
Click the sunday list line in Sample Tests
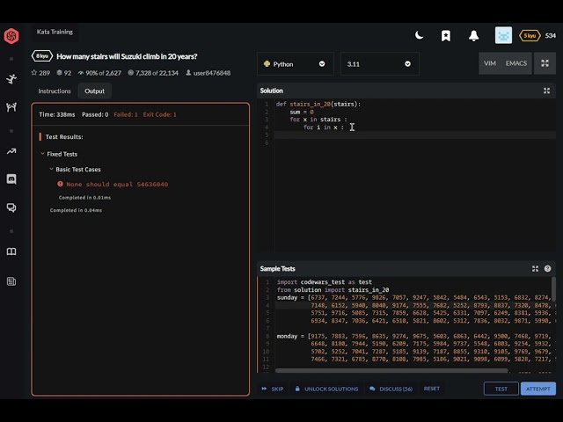click(x=413, y=297)
